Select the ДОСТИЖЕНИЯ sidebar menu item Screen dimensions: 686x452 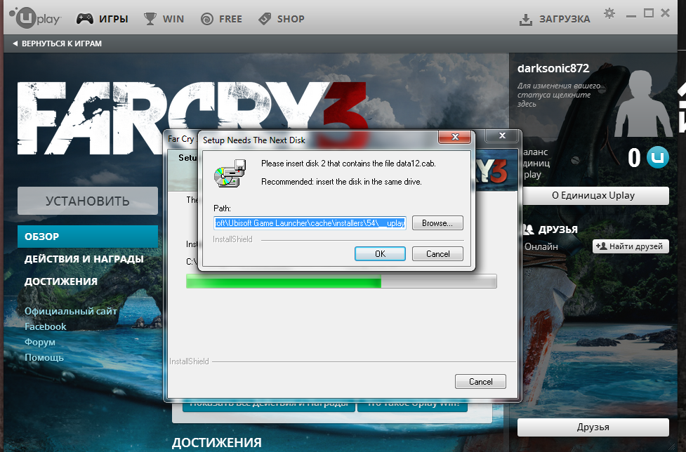(x=61, y=281)
